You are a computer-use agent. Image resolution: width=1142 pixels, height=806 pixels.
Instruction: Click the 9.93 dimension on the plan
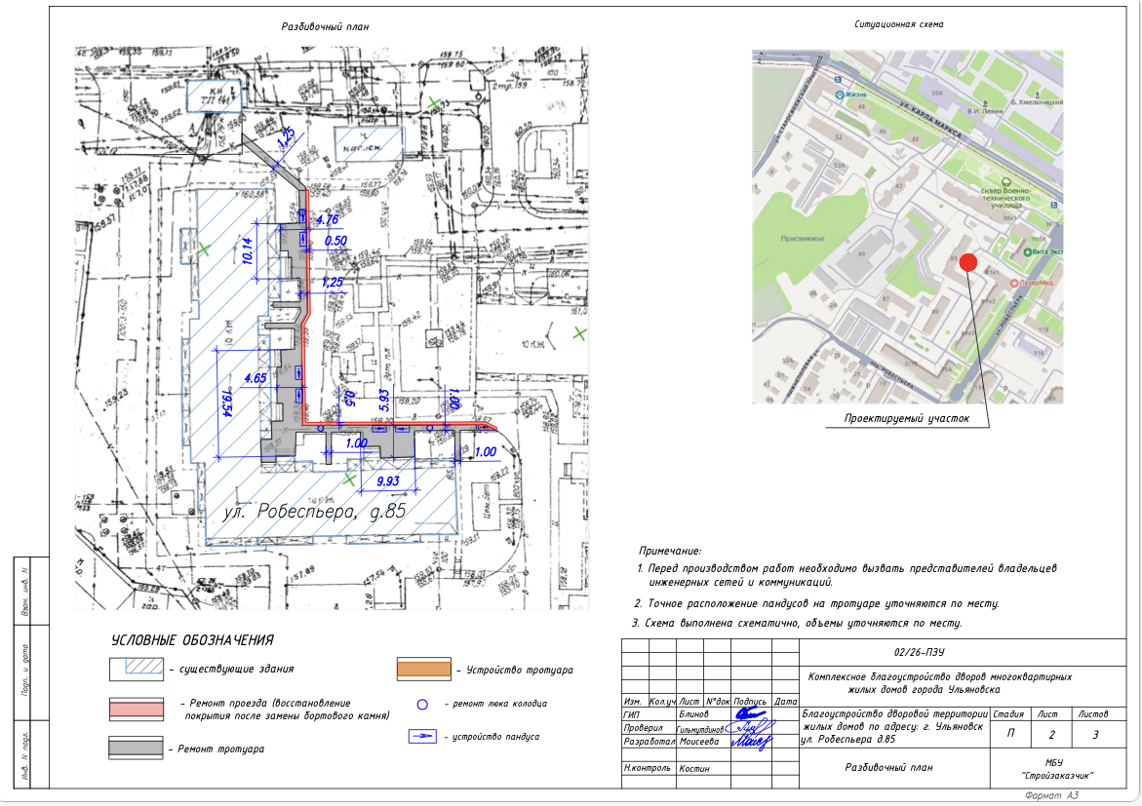388,481
